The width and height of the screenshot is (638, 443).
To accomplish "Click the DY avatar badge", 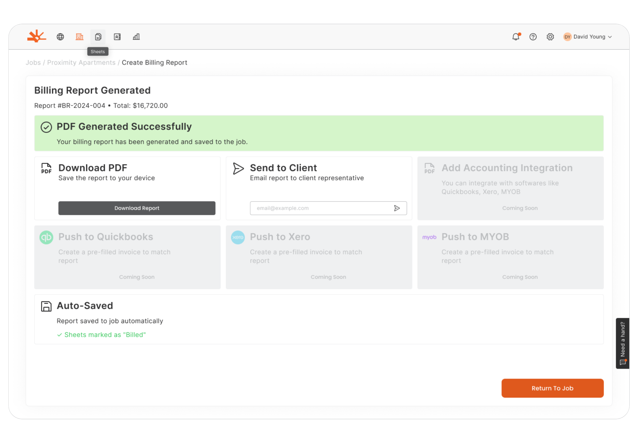I will (x=567, y=37).
